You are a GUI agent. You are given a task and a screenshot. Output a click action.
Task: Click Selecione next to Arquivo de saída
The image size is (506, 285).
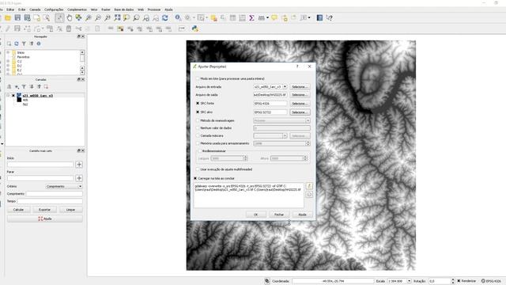[300, 95]
